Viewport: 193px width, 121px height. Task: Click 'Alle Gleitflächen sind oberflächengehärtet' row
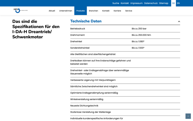coord(125,54)
